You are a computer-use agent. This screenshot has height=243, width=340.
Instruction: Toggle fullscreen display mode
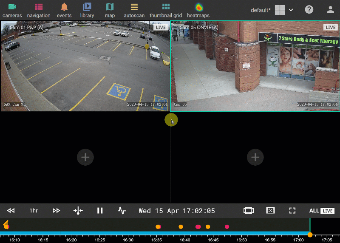pos(292,211)
